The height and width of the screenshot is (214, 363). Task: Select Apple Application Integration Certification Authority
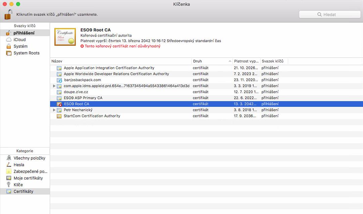[207, 68]
